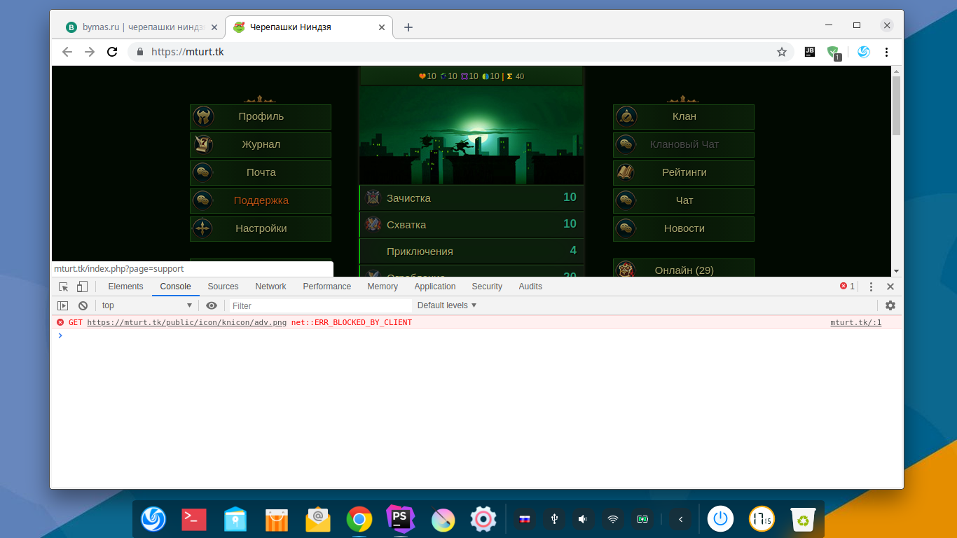Bookmark this page with the star icon
The width and height of the screenshot is (957, 538).
(x=782, y=52)
